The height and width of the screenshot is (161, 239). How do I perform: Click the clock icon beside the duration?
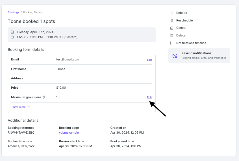[12, 37]
